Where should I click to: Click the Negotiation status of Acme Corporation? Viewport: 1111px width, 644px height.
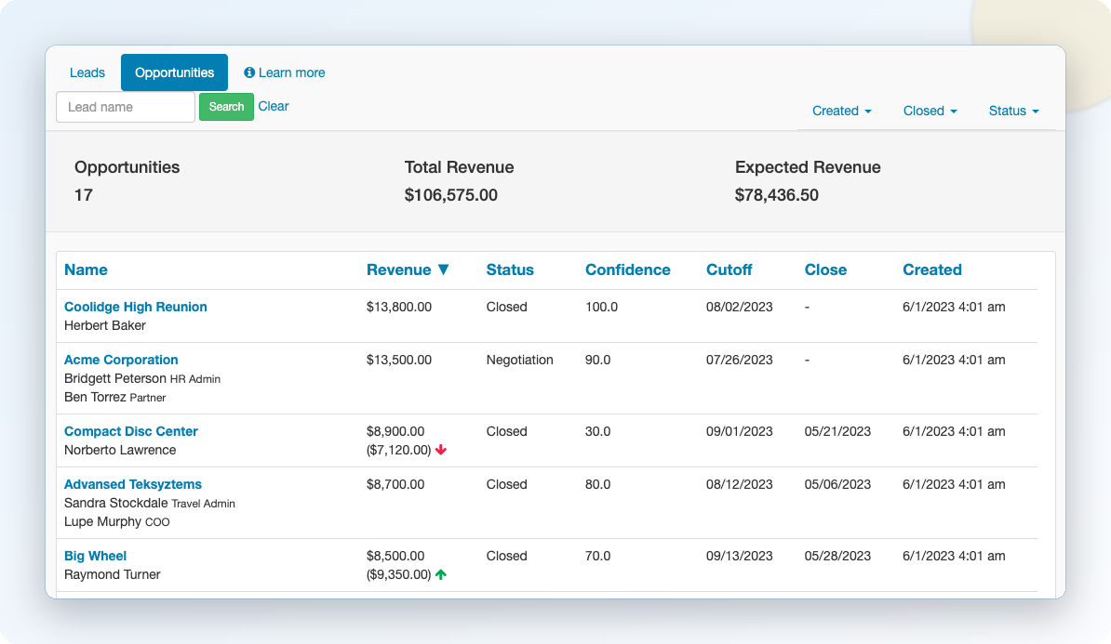pyautogui.click(x=519, y=360)
